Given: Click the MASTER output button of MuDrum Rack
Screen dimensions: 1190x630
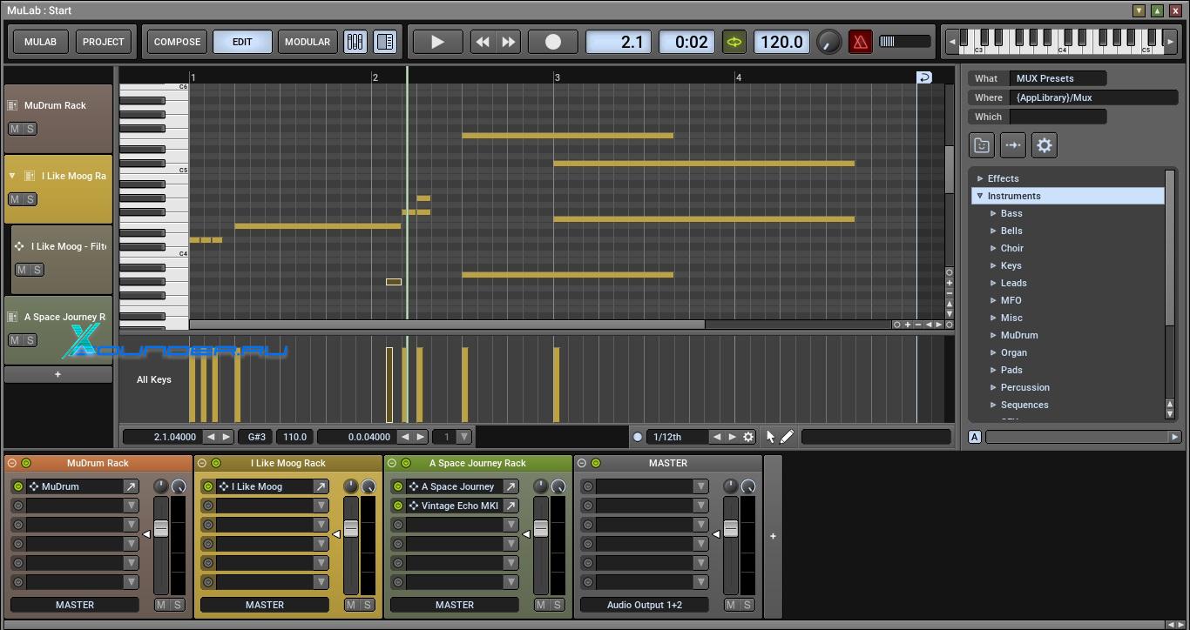Looking at the screenshot, I should point(75,605).
